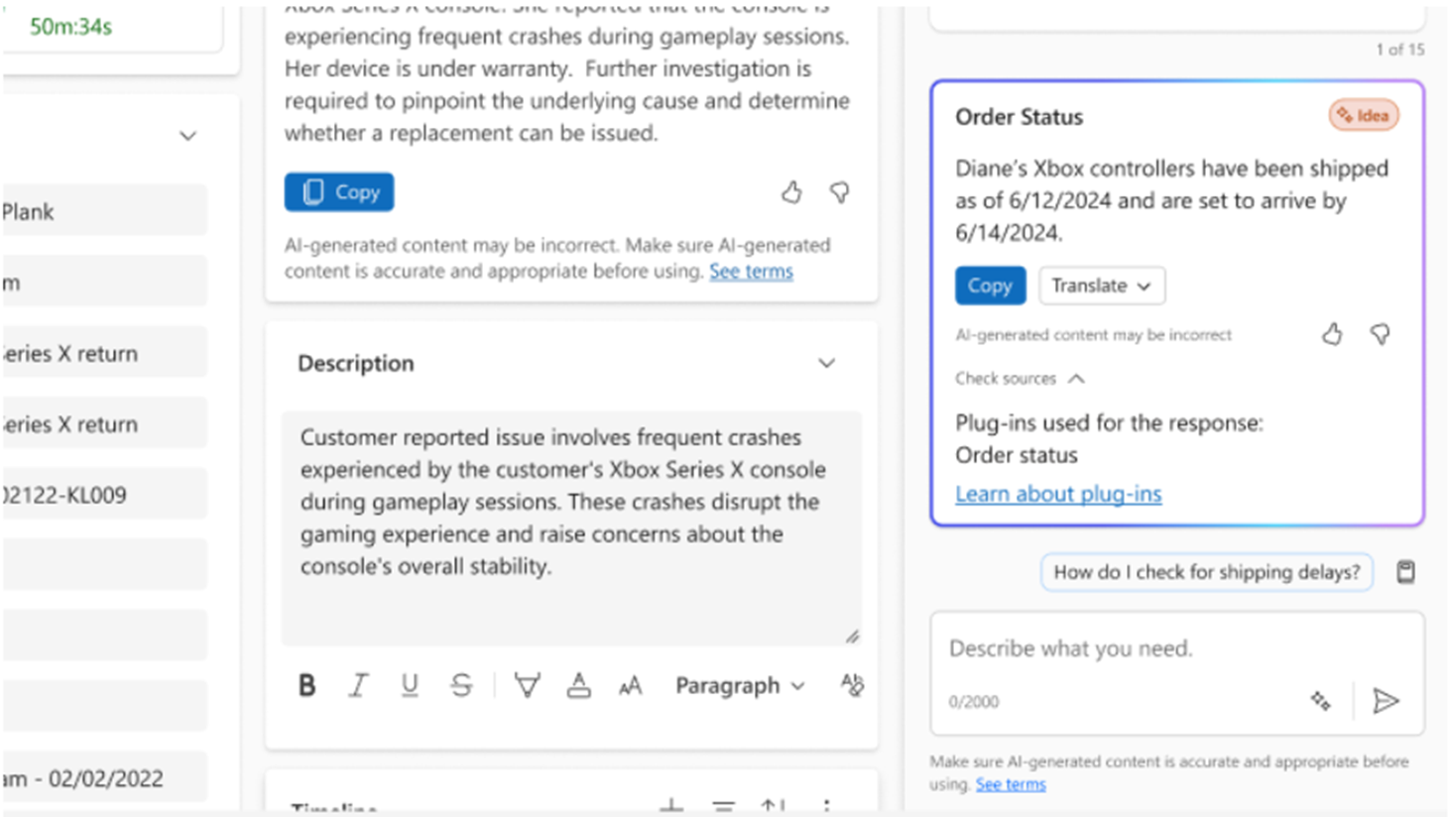The width and height of the screenshot is (1449, 817).
Task: Give a thumbs down to the case summary
Action: tap(839, 192)
